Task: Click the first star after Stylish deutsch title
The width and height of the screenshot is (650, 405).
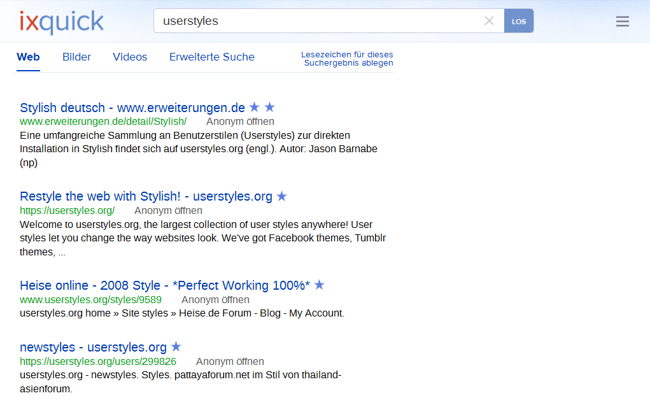Action: point(255,107)
